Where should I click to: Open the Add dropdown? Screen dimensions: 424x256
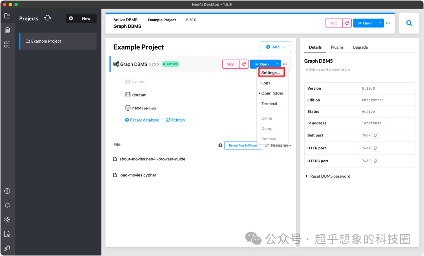[x=276, y=47]
